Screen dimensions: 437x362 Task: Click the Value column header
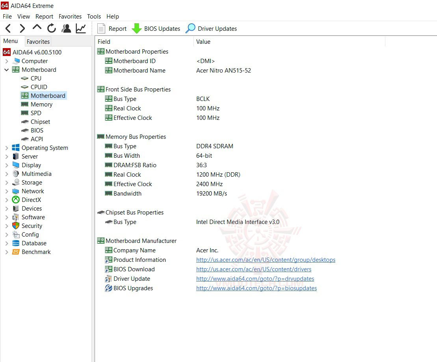[289, 41]
